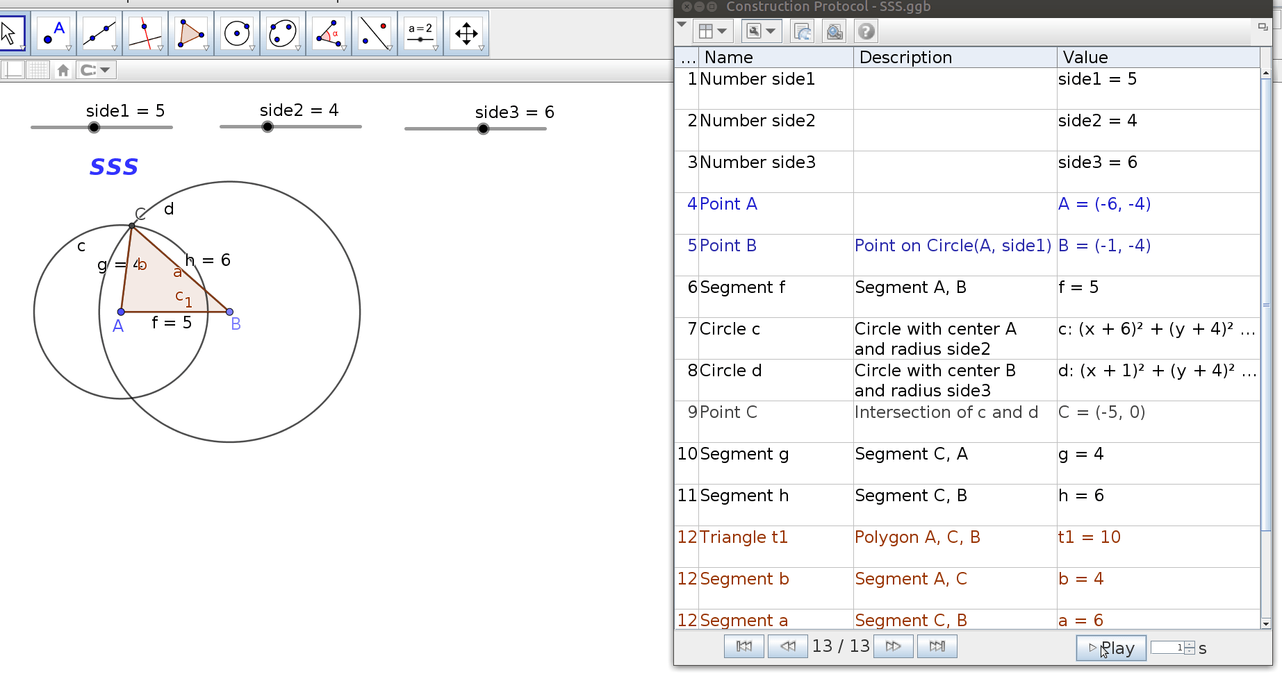Select the Polygon tool
Image resolution: width=1282 pixels, height=681 pixels.
pos(191,33)
